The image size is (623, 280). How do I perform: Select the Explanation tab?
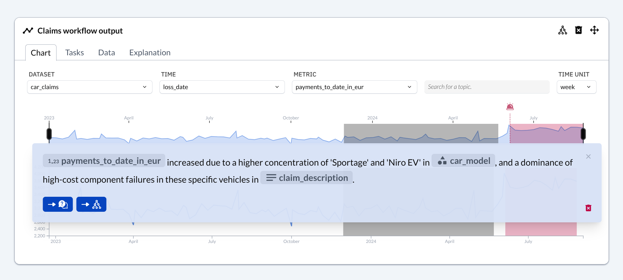pos(150,53)
